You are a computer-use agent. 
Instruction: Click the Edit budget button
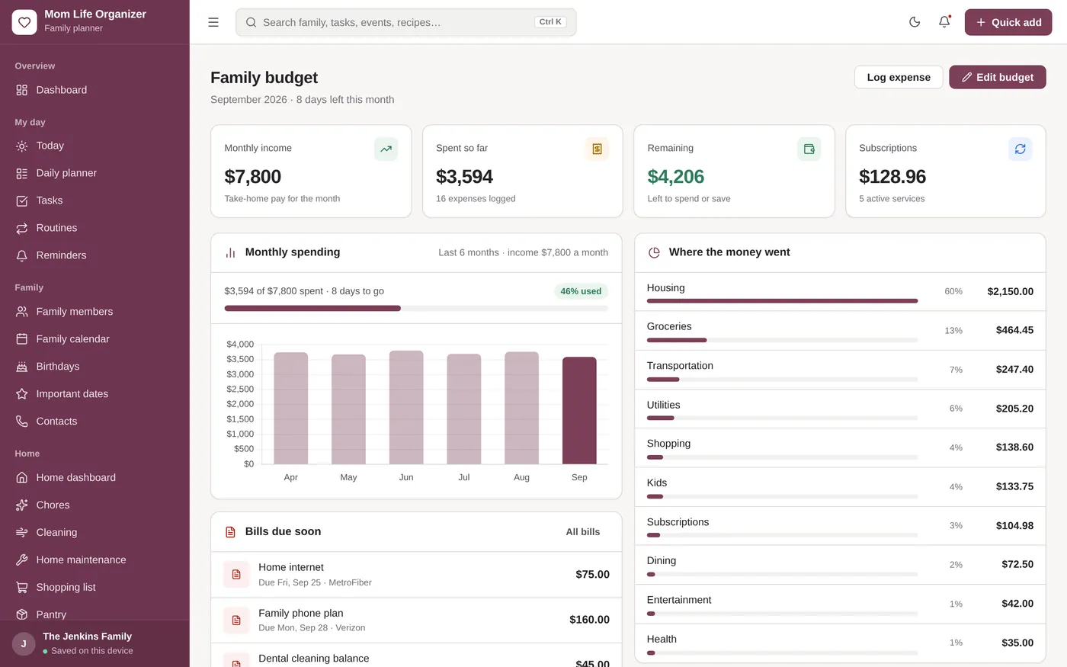tap(998, 77)
